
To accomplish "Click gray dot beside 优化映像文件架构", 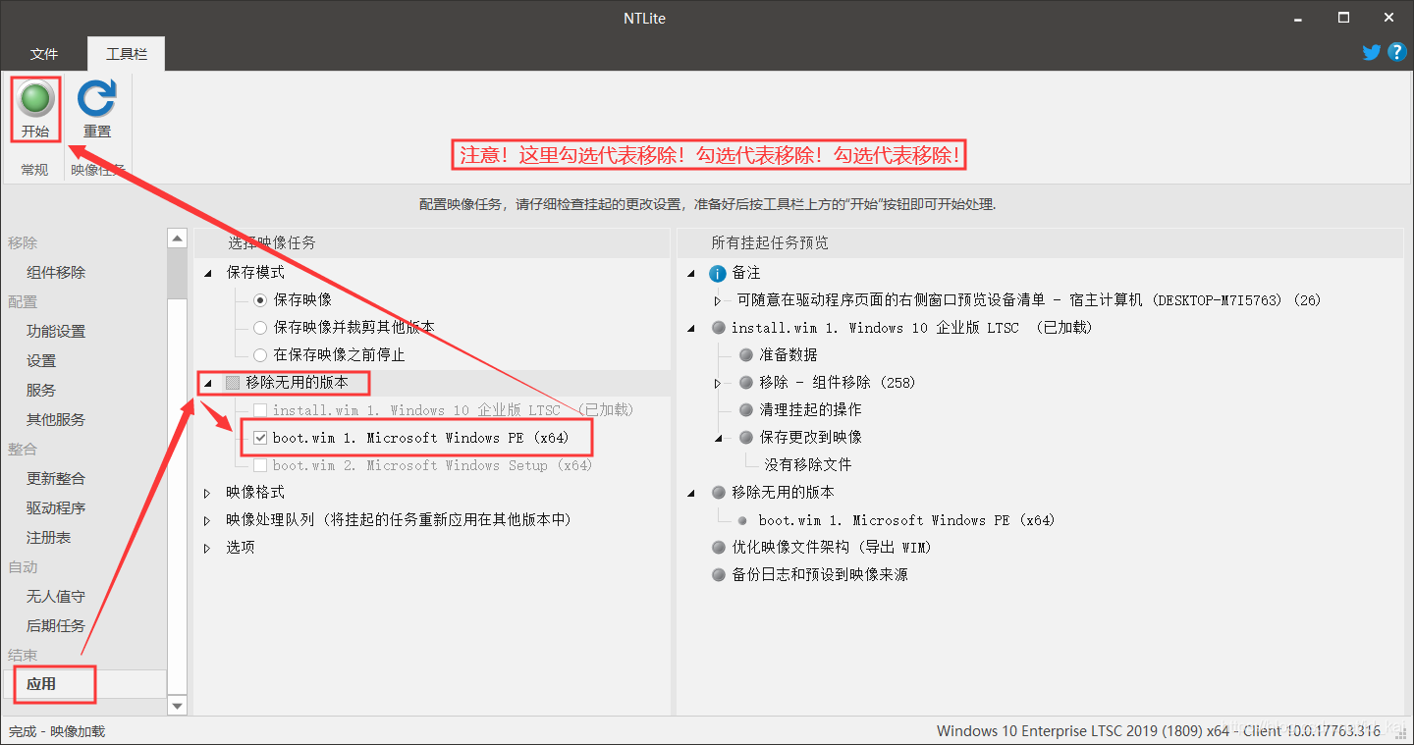I will pos(719,548).
